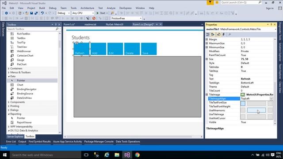Open the Project menu
The width and height of the screenshot is (283, 159).
point(31,8)
